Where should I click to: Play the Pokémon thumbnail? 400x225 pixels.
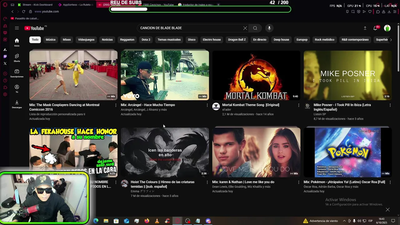click(347, 152)
